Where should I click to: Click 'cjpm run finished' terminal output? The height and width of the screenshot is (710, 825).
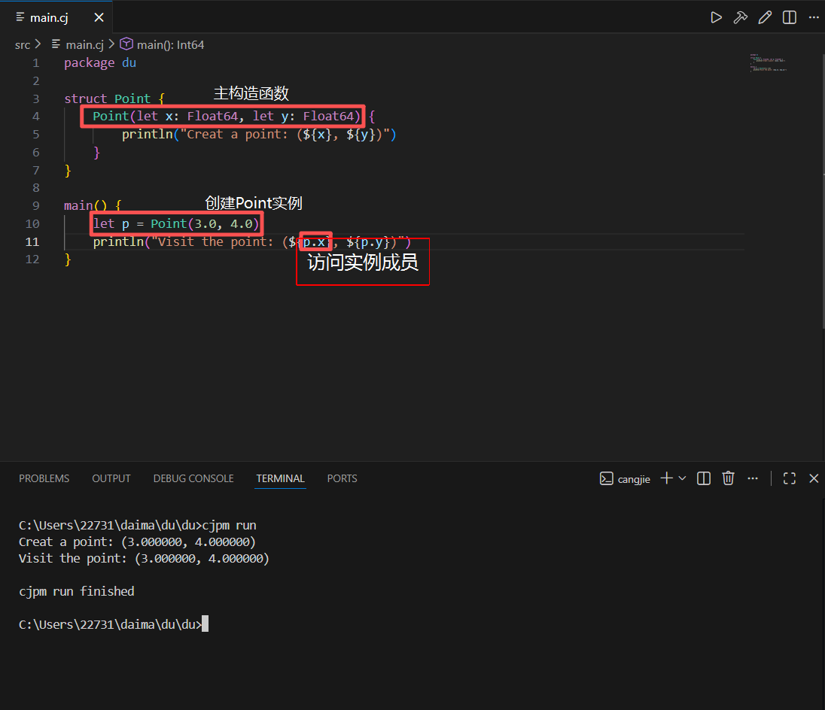coord(76,592)
